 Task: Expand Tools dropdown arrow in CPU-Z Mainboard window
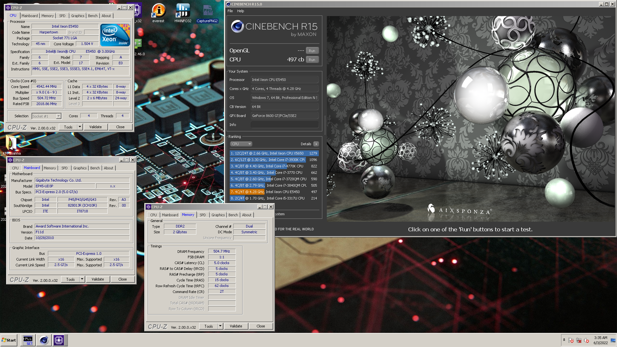coord(82,279)
